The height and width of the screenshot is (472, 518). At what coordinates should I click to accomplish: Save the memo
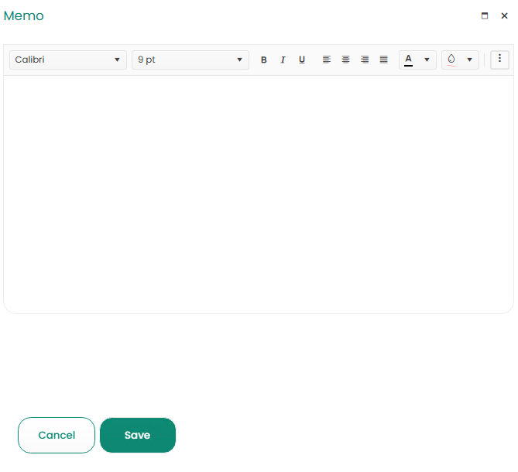click(x=138, y=435)
